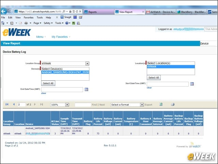Click the Snagit capture profile icon
The width and height of the screenshot is (218, 164).
click(80, 17)
